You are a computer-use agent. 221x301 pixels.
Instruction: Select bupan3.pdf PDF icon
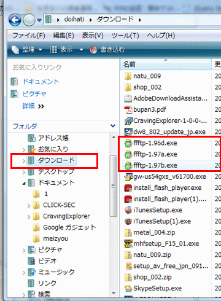click(x=128, y=110)
